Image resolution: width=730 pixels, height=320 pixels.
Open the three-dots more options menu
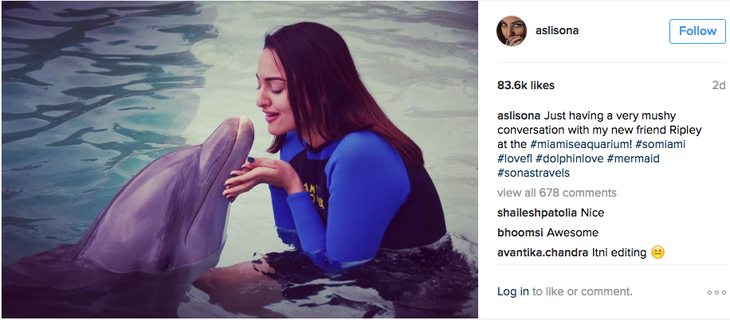click(x=716, y=292)
